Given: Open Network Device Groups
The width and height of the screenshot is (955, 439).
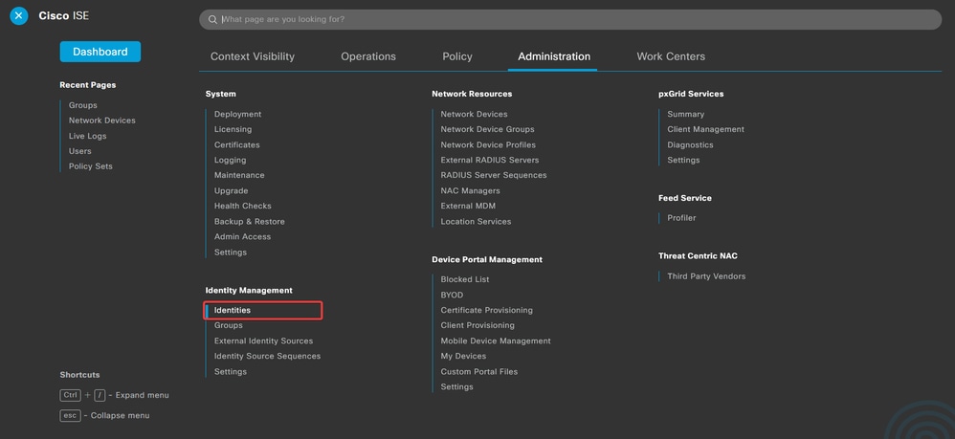Looking at the screenshot, I should [487, 129].
